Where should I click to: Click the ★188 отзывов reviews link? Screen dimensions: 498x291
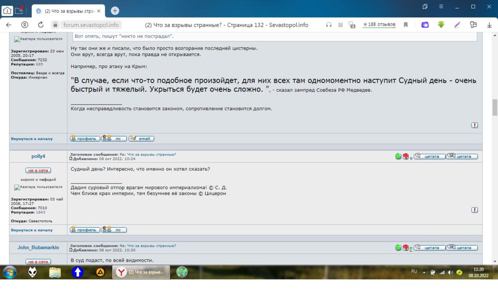click(x=380, y=24)
